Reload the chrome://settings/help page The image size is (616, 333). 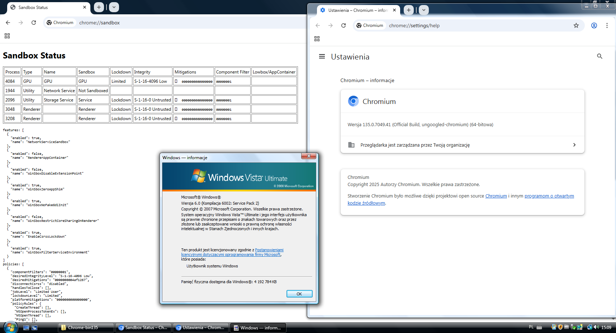343,25
